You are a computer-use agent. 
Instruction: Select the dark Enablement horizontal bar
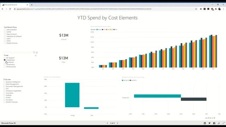[x=194, y=99]
